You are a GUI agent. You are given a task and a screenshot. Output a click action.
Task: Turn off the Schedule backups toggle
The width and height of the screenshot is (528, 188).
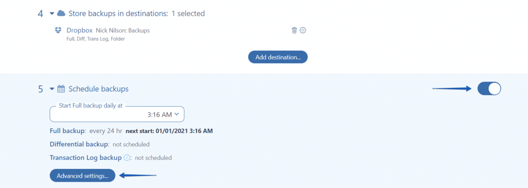(x=489, y=89)
